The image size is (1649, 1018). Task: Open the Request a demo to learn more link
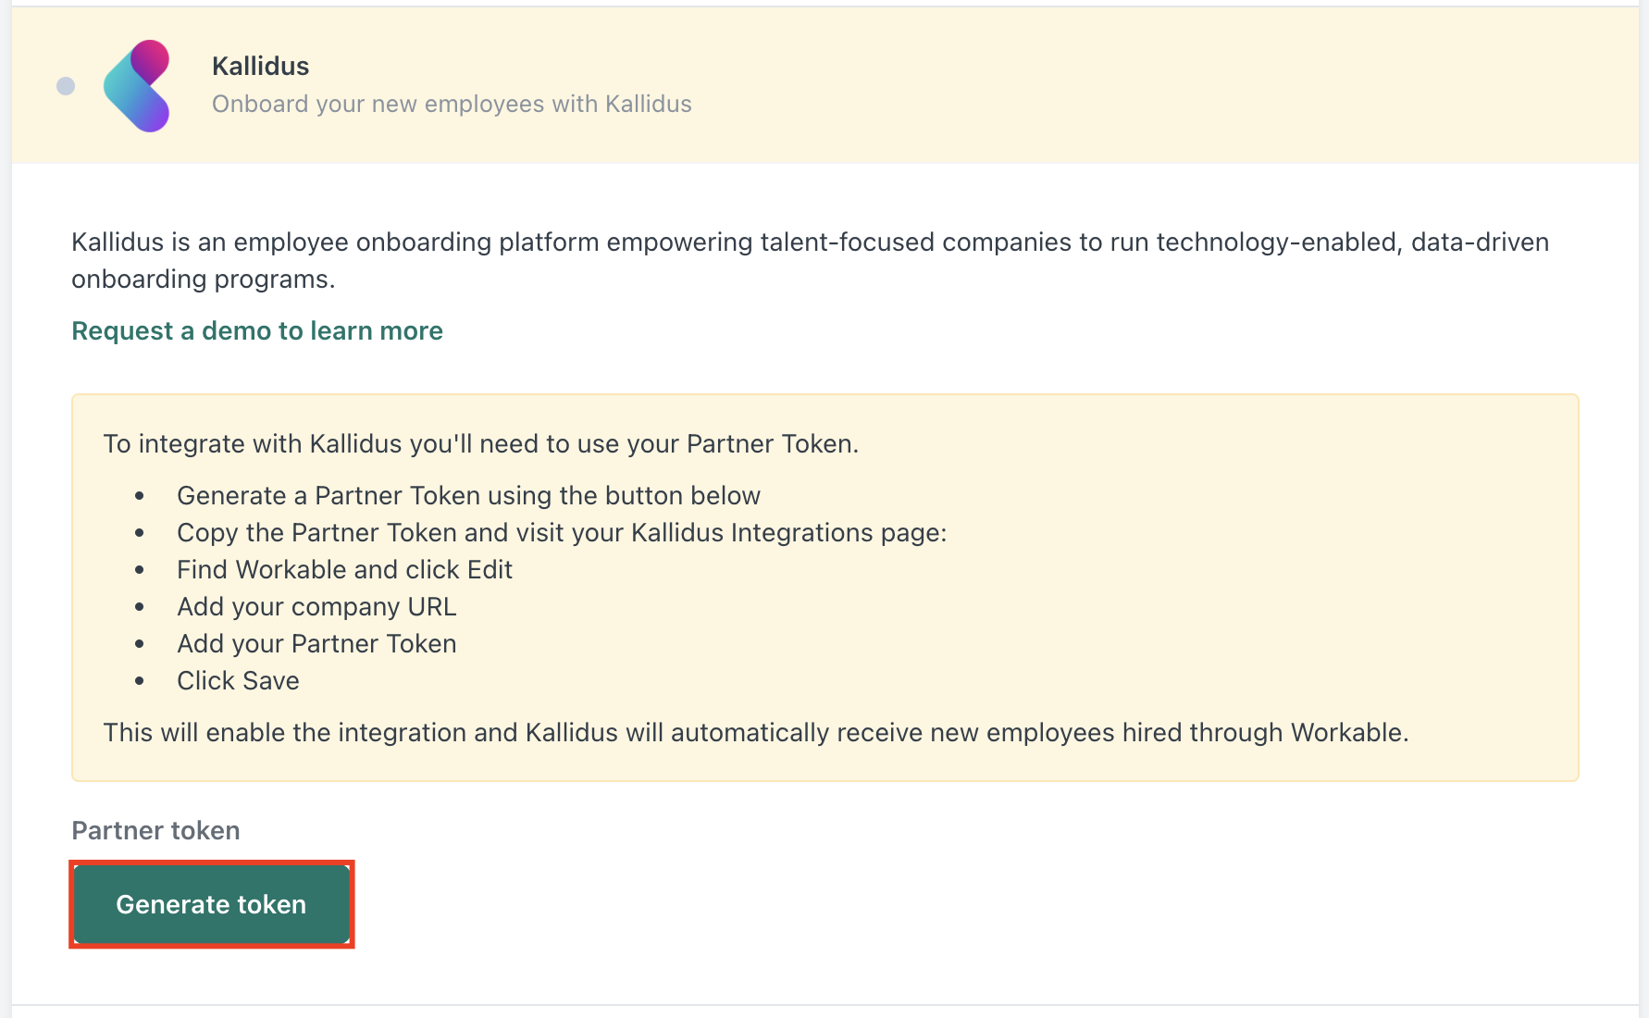(x=256, y=330)
